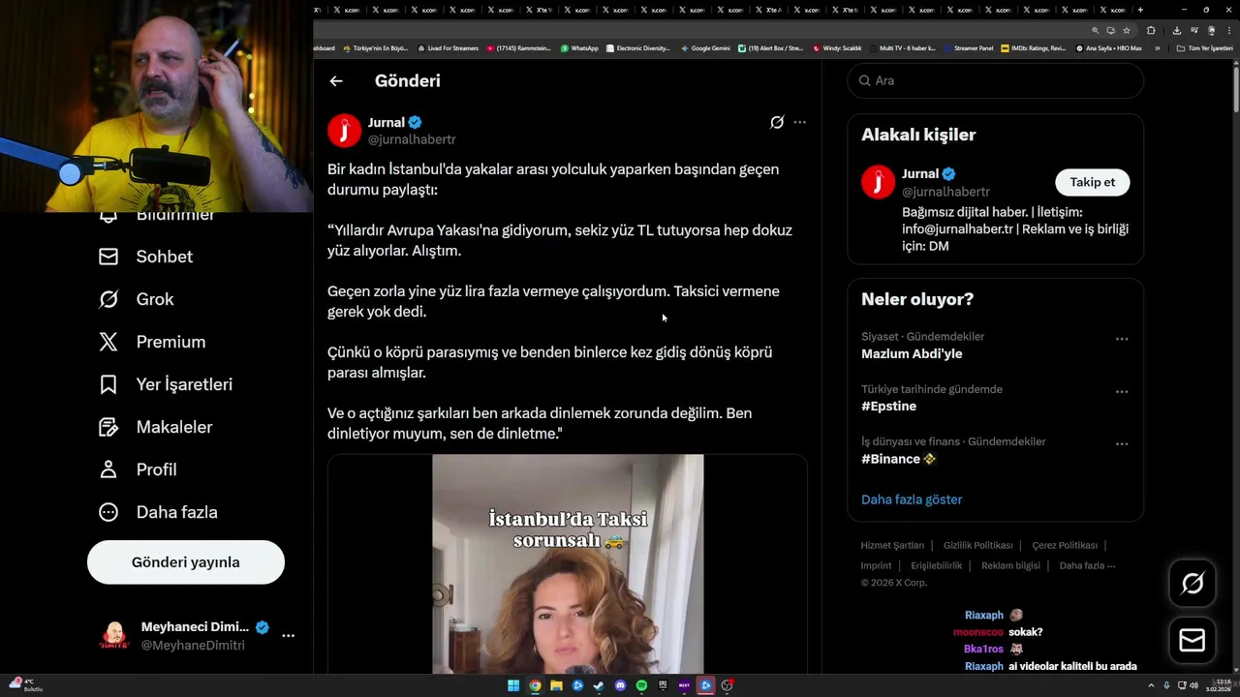
Task: Go back using the arrow beside Gönderi
Action: pos(336,81)
